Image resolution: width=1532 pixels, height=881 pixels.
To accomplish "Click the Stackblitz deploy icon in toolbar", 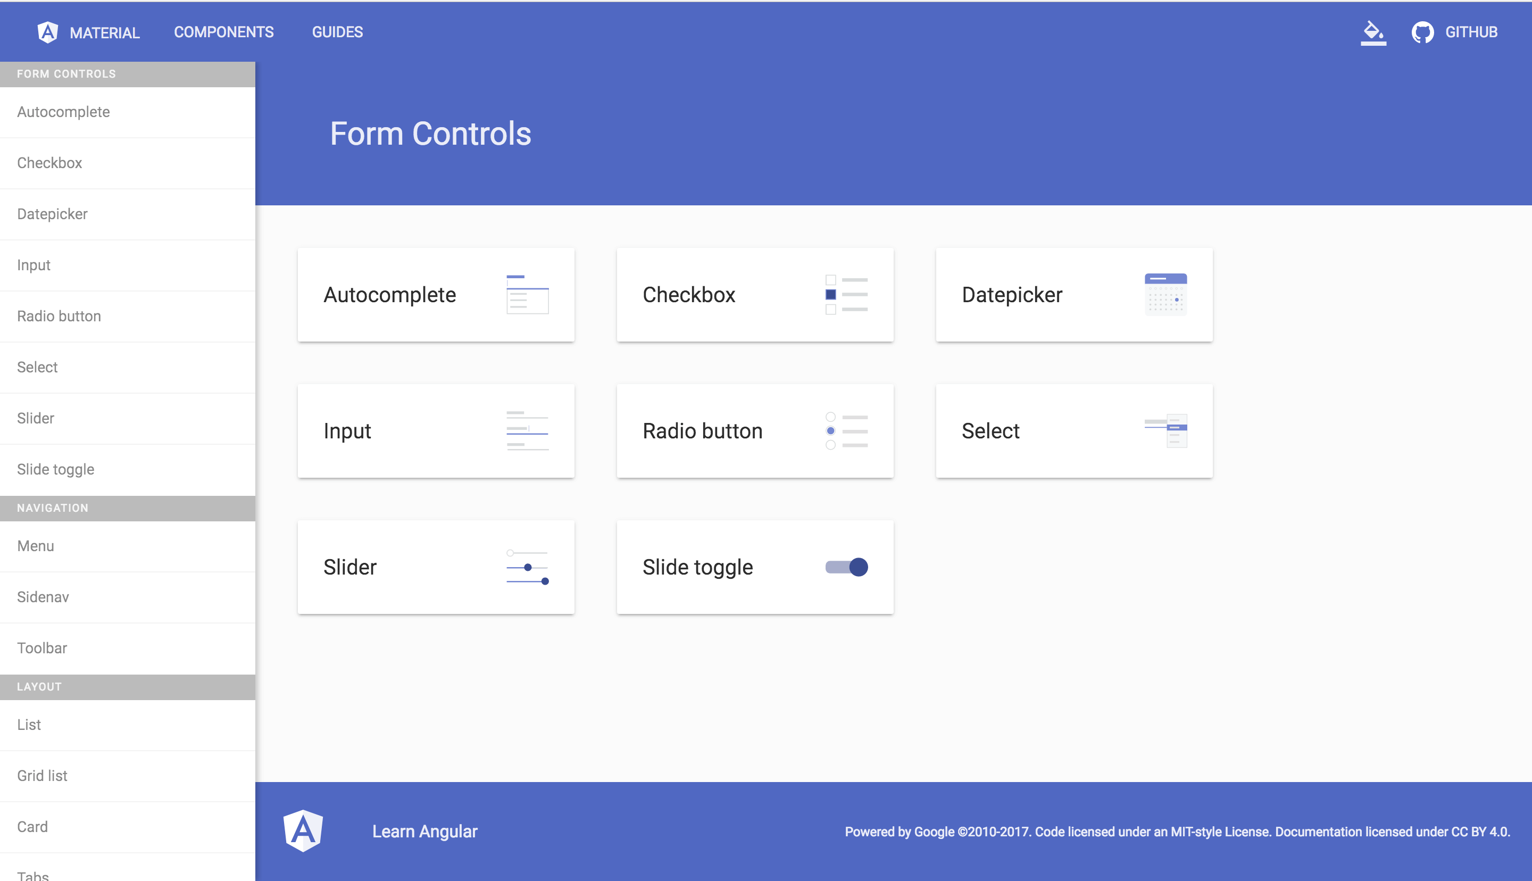I will pos(1373,30).
